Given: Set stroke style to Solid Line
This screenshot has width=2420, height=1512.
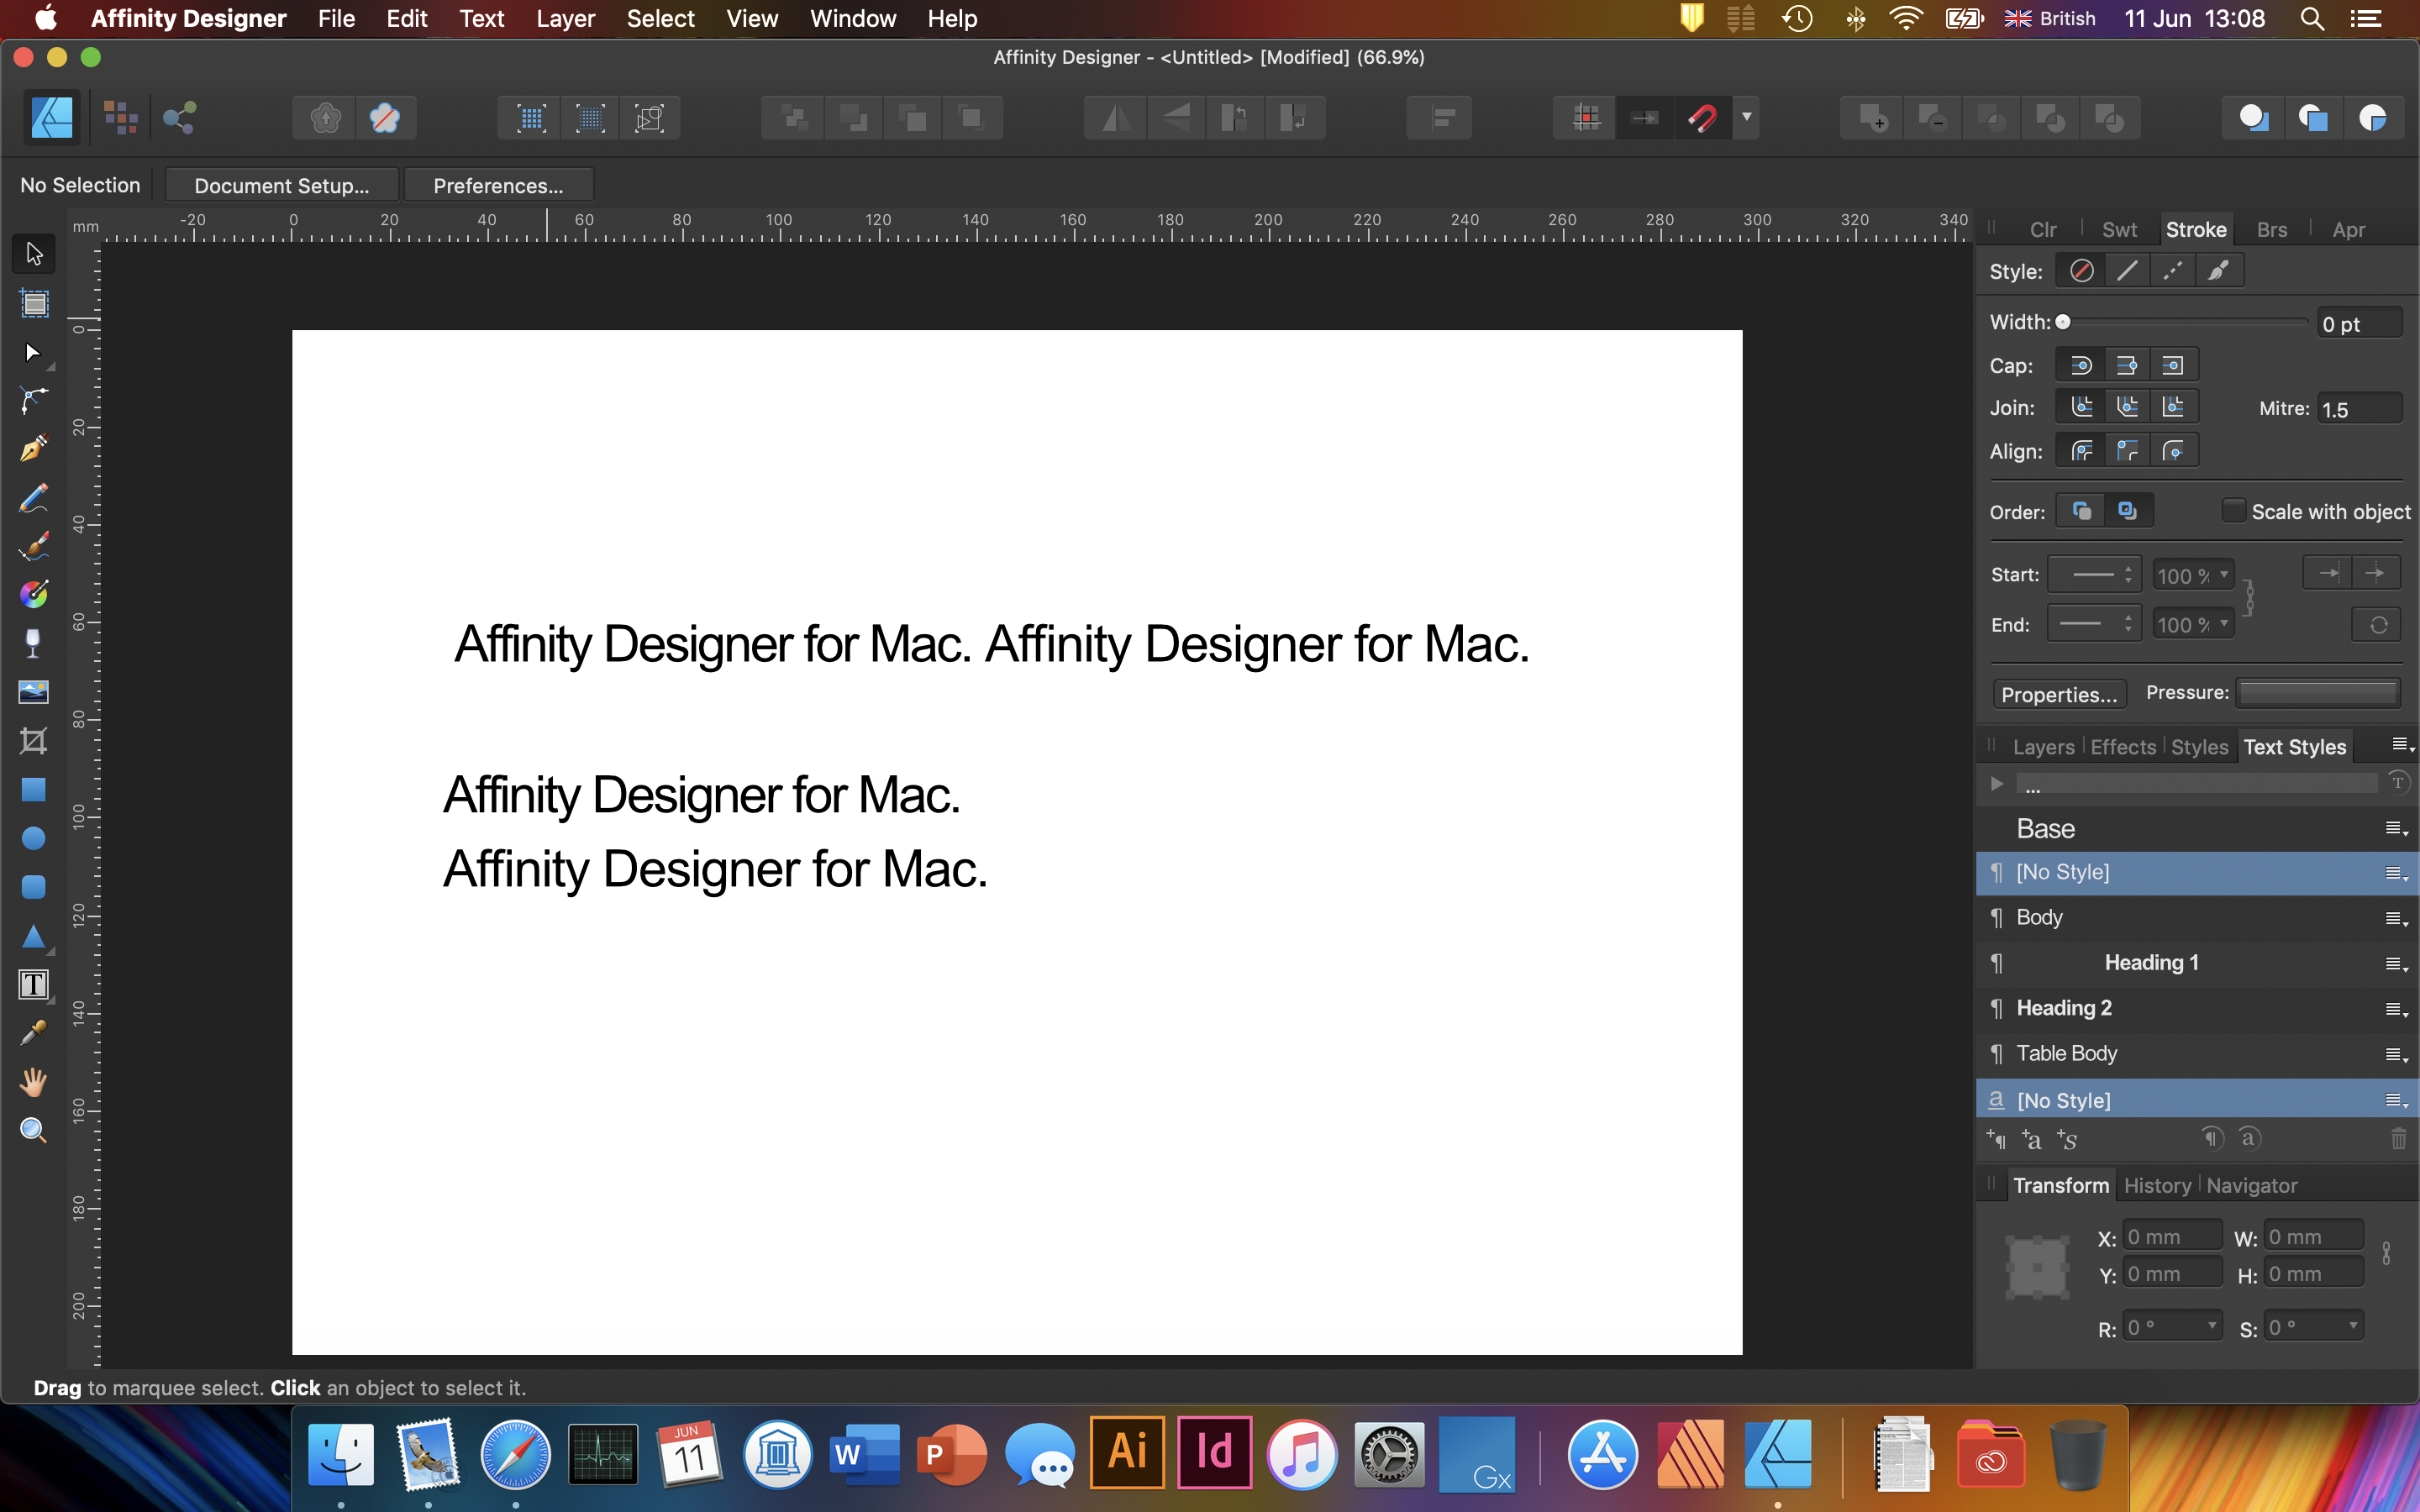Looking at the screenshot, I should (2127, 271).
